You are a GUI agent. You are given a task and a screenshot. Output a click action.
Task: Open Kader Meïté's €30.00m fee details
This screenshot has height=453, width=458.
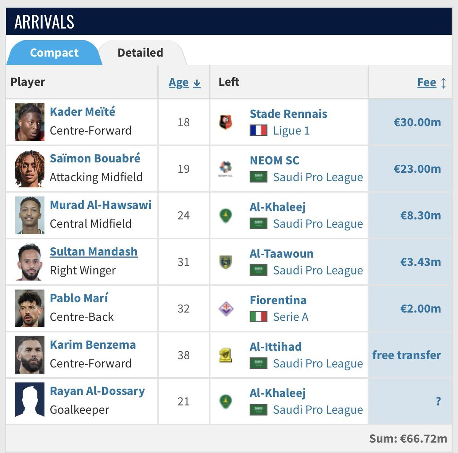pos(417,122)
